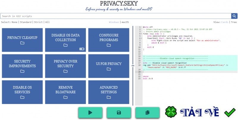Screen dimensions: 238x120
Task: Open Disable OS Data Collection card
Action: 65,40
